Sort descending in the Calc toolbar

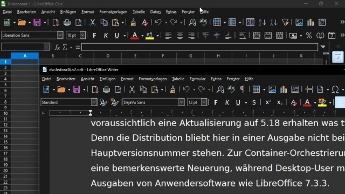pos(273,22)
